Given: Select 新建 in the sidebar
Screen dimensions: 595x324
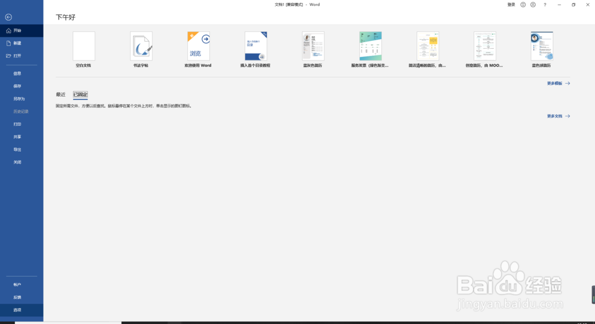Looking at the screenshot, I should 21,43.
